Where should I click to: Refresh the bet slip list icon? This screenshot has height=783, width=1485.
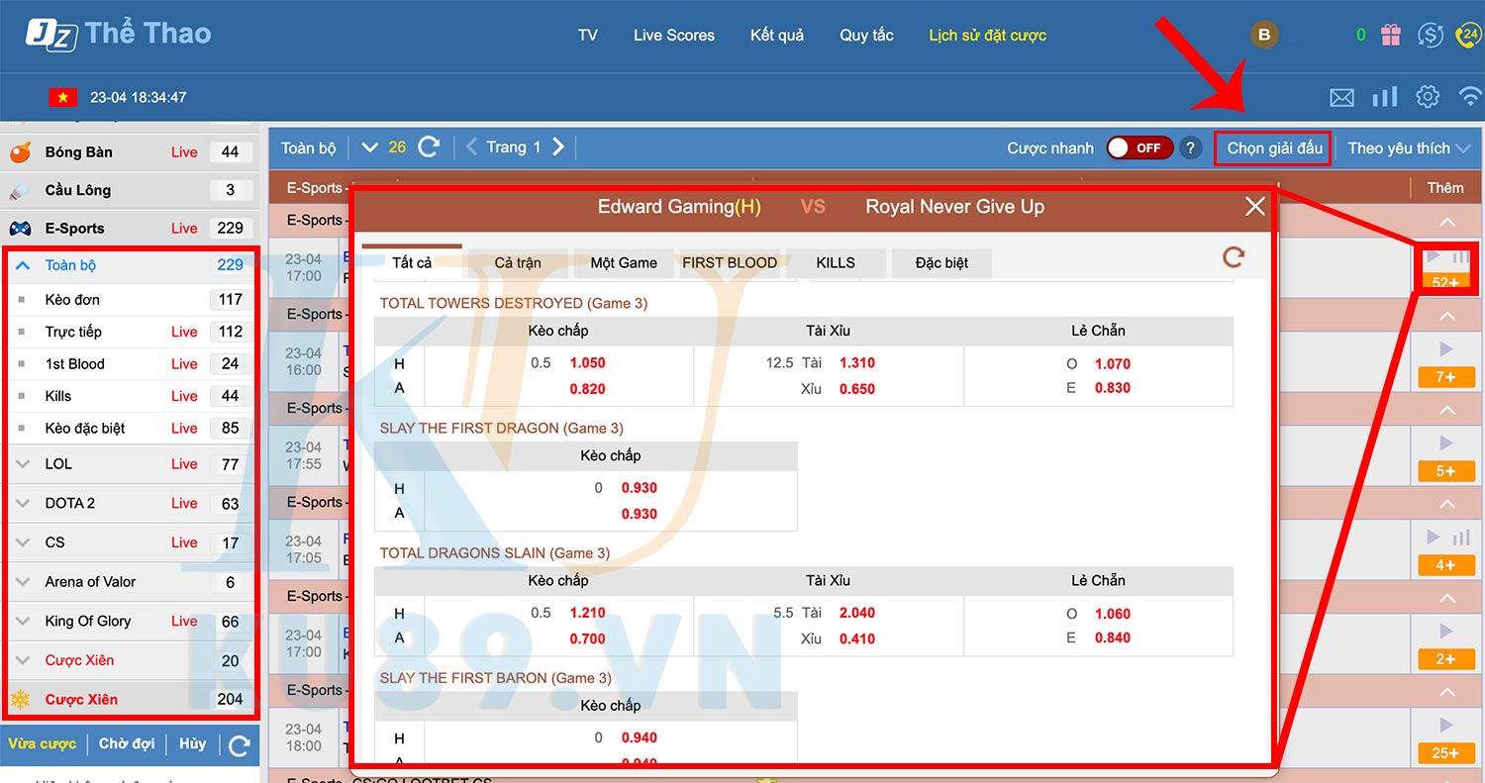click(x=240, y=745)
